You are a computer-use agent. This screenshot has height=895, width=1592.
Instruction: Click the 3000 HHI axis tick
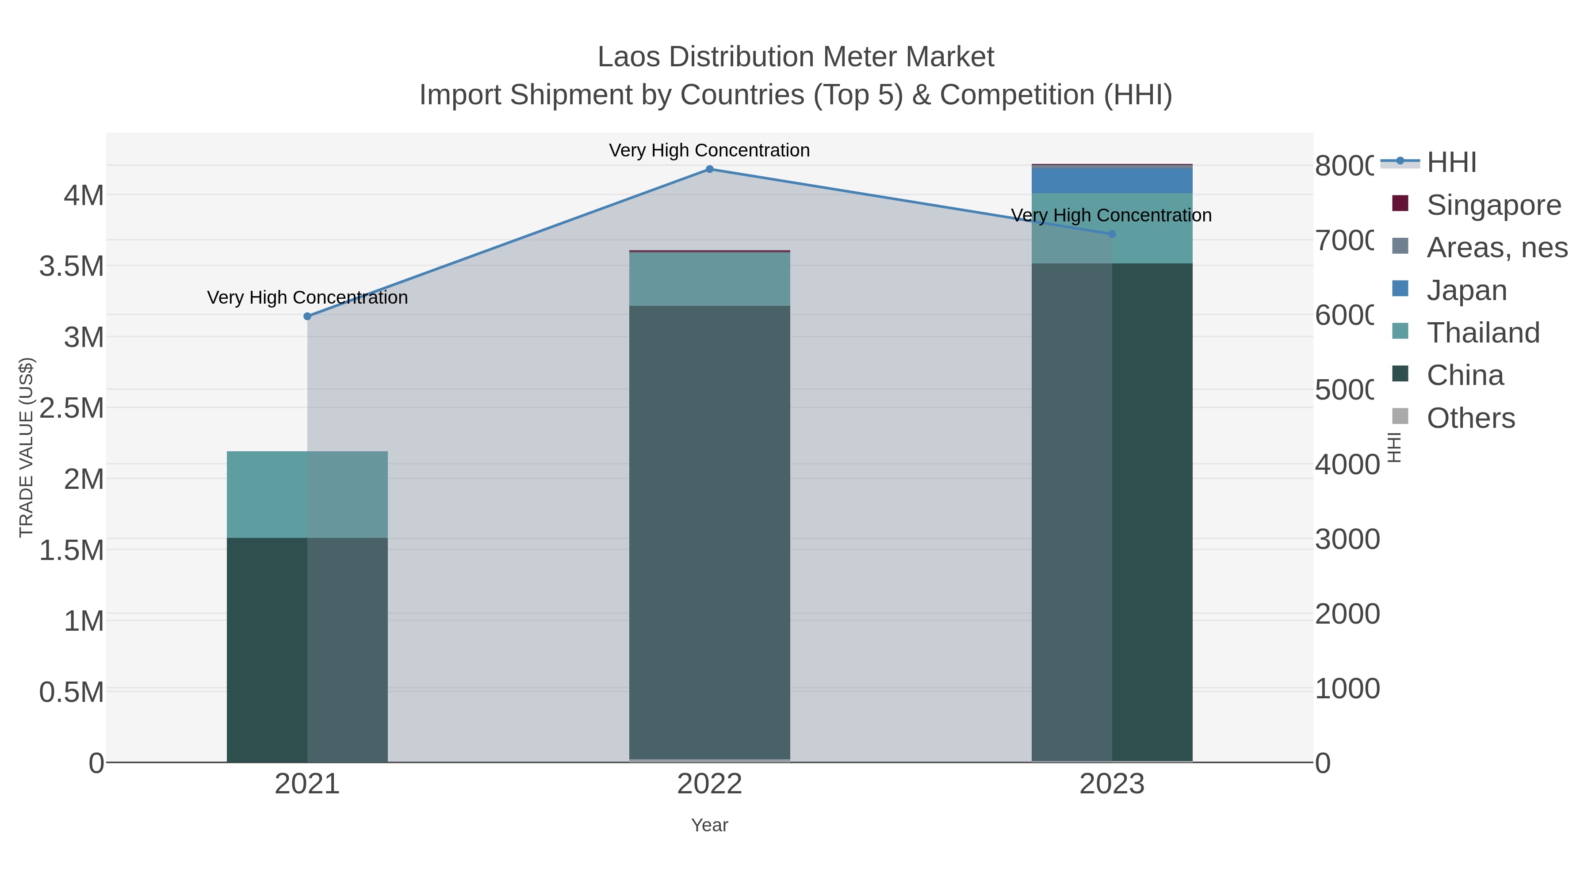pos(1347,539)
